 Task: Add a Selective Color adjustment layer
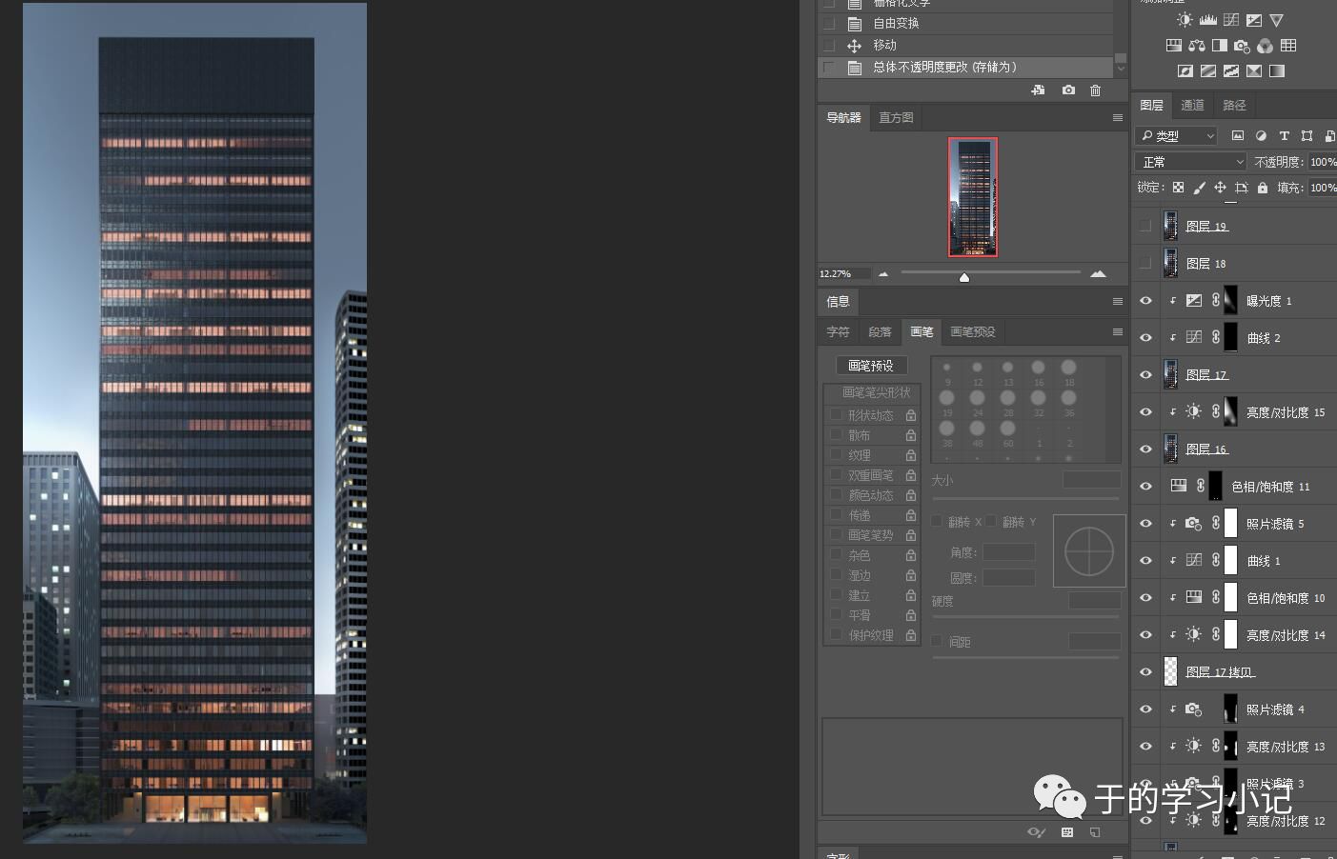pos(1254,70)
